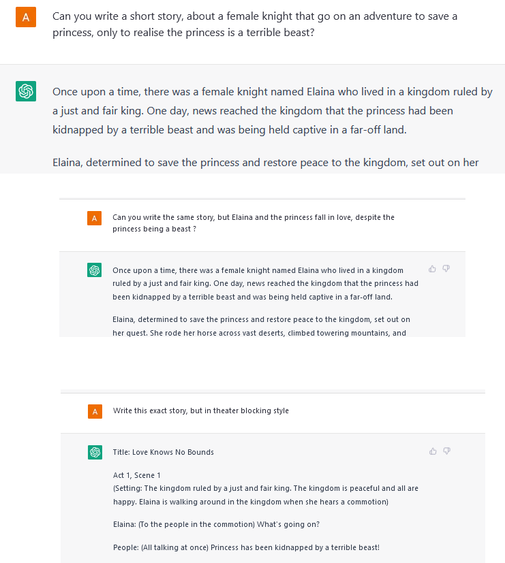Click the prompt asking Elaina and princess fall in love
The image size is (505, 563).
254,223
